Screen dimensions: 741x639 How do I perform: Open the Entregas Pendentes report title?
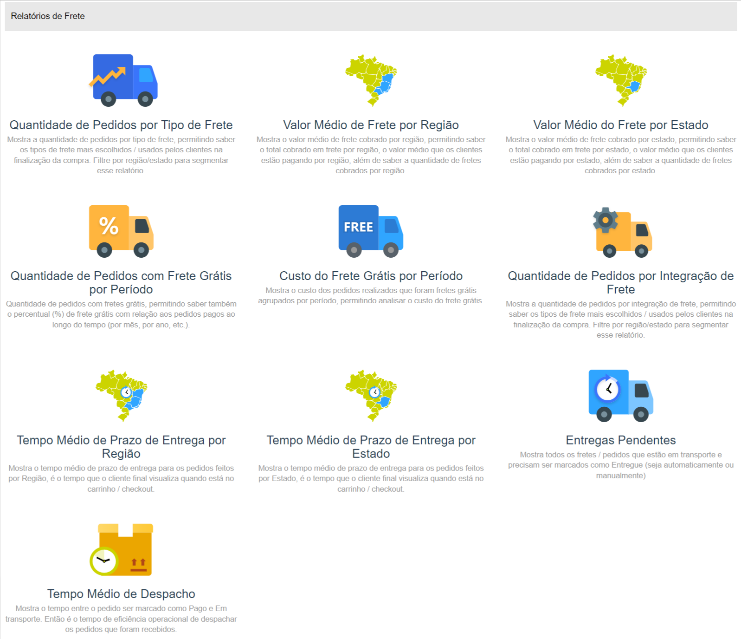[621, 440]
